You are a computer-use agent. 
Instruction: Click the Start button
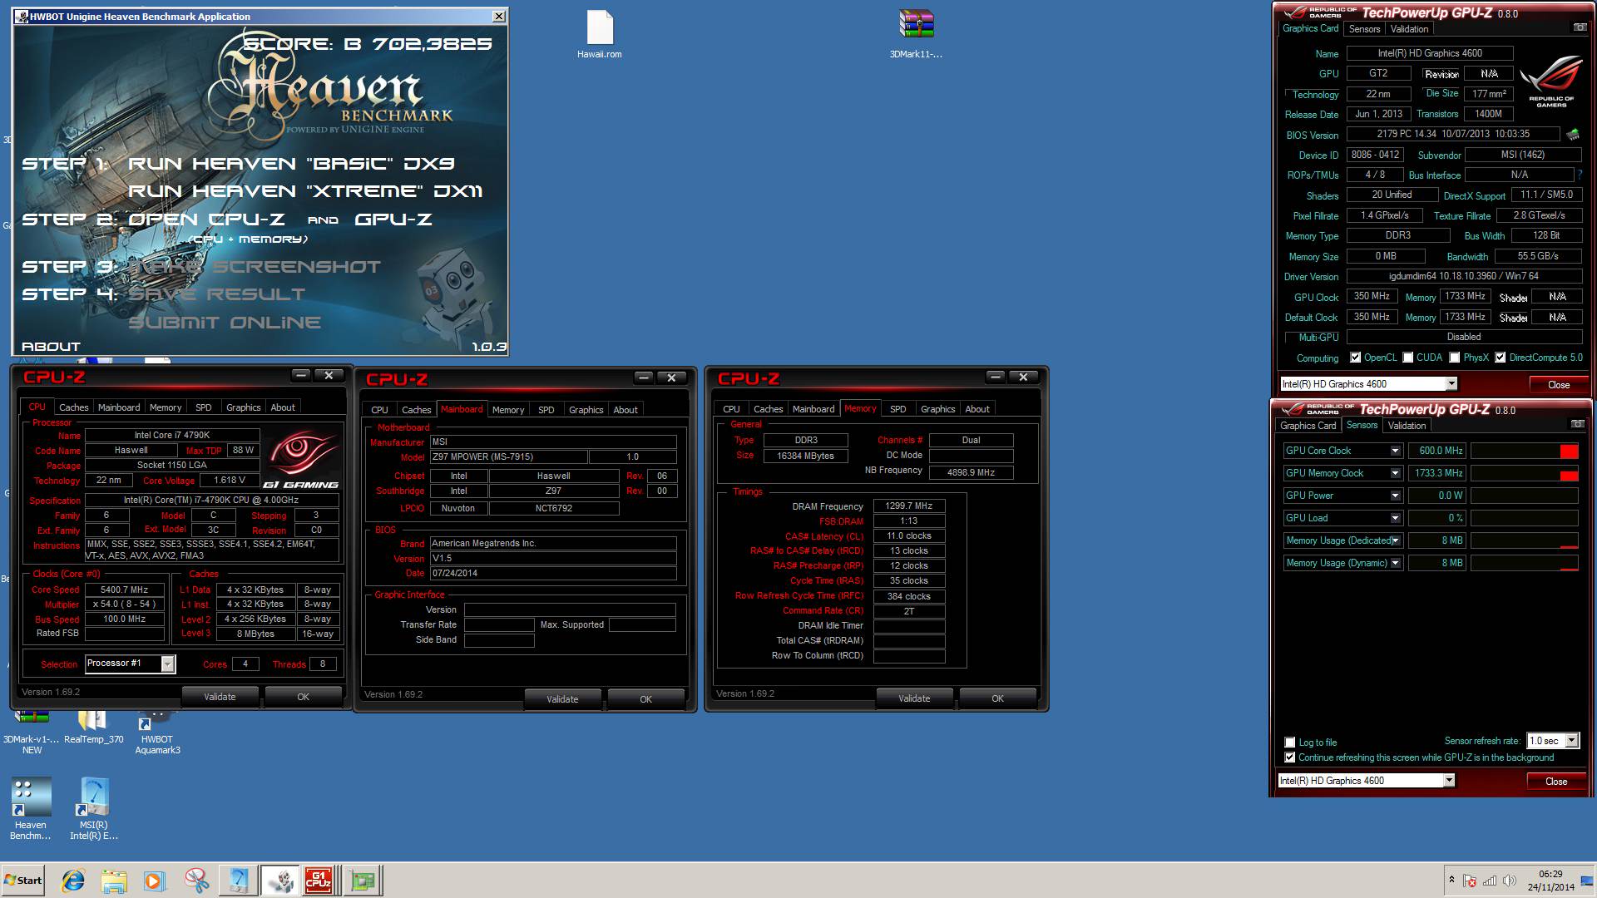pos(23,881)
